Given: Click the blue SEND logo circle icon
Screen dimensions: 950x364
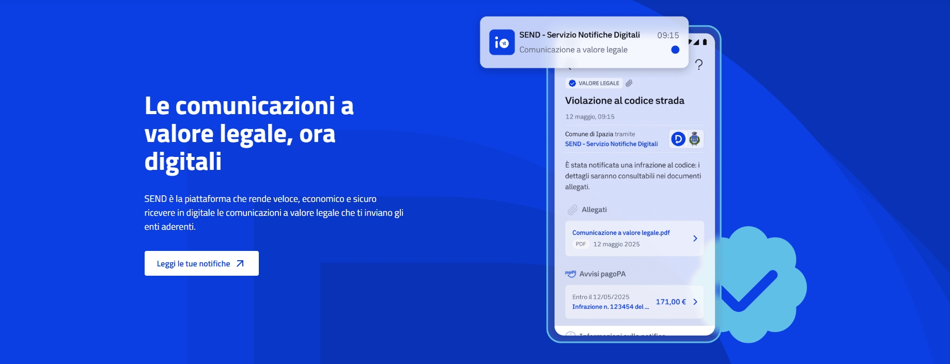Looking at the screenshot, I should [x=678, y=139].
